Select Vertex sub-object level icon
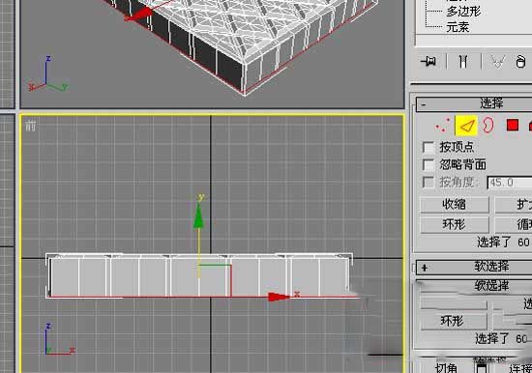532x373 pixels. (442, 126)
